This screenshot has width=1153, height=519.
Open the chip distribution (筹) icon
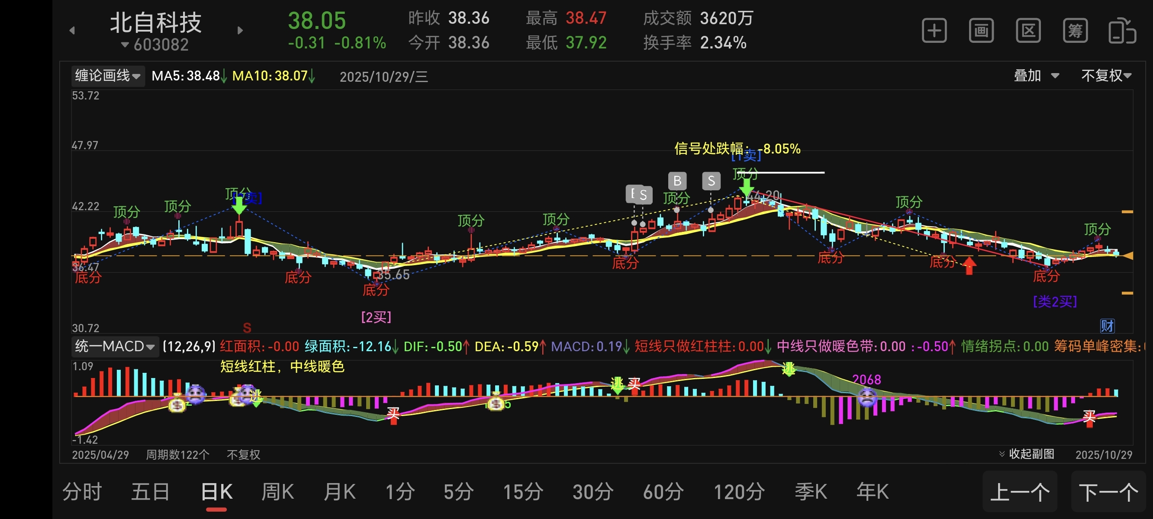click(1075, 31)
